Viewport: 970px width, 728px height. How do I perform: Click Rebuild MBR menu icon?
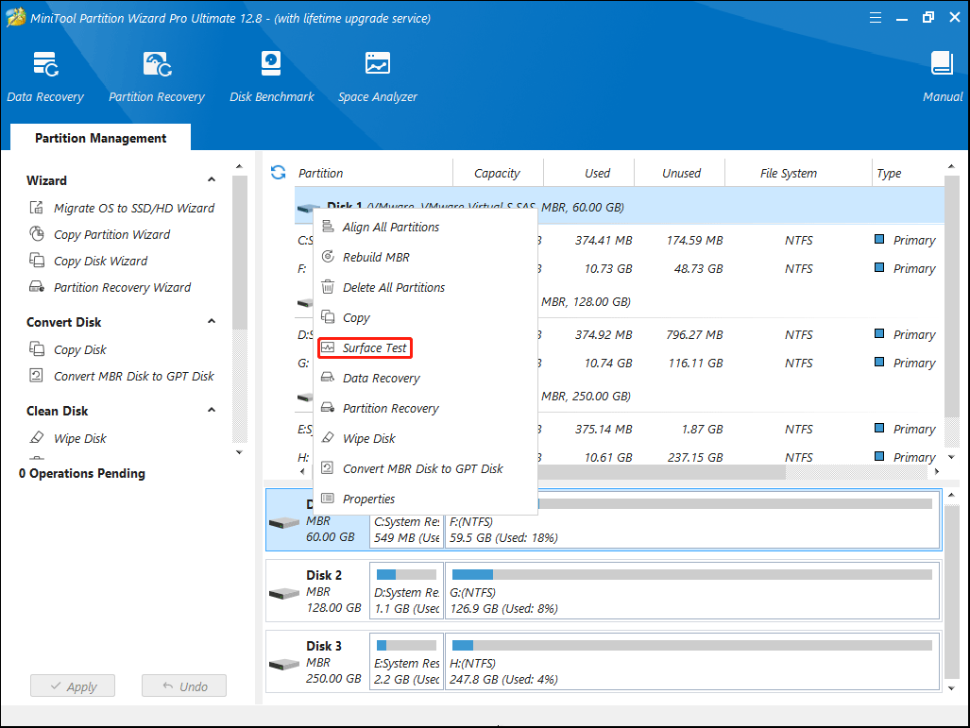(x=328, y=257)
